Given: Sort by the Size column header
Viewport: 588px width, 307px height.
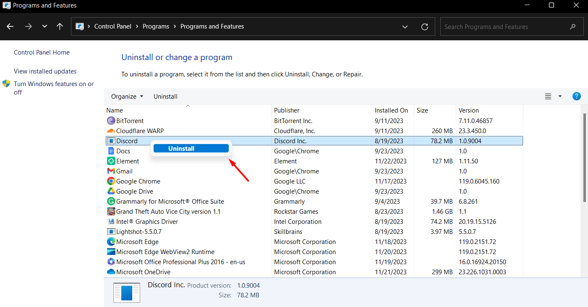Looking at the screenshot, I should coord(435,110).
